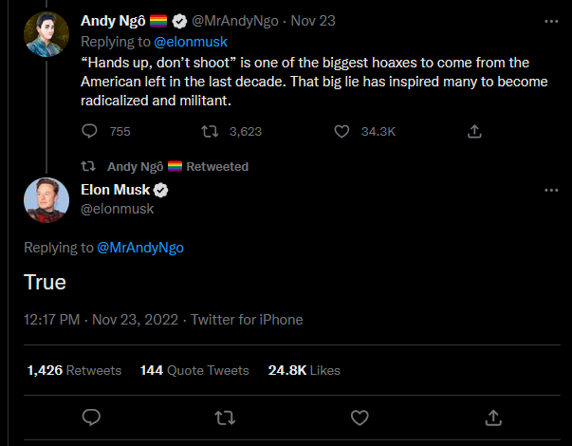Open Andy Ngô's profile picture
572x446 pixels.
(46, 34)
